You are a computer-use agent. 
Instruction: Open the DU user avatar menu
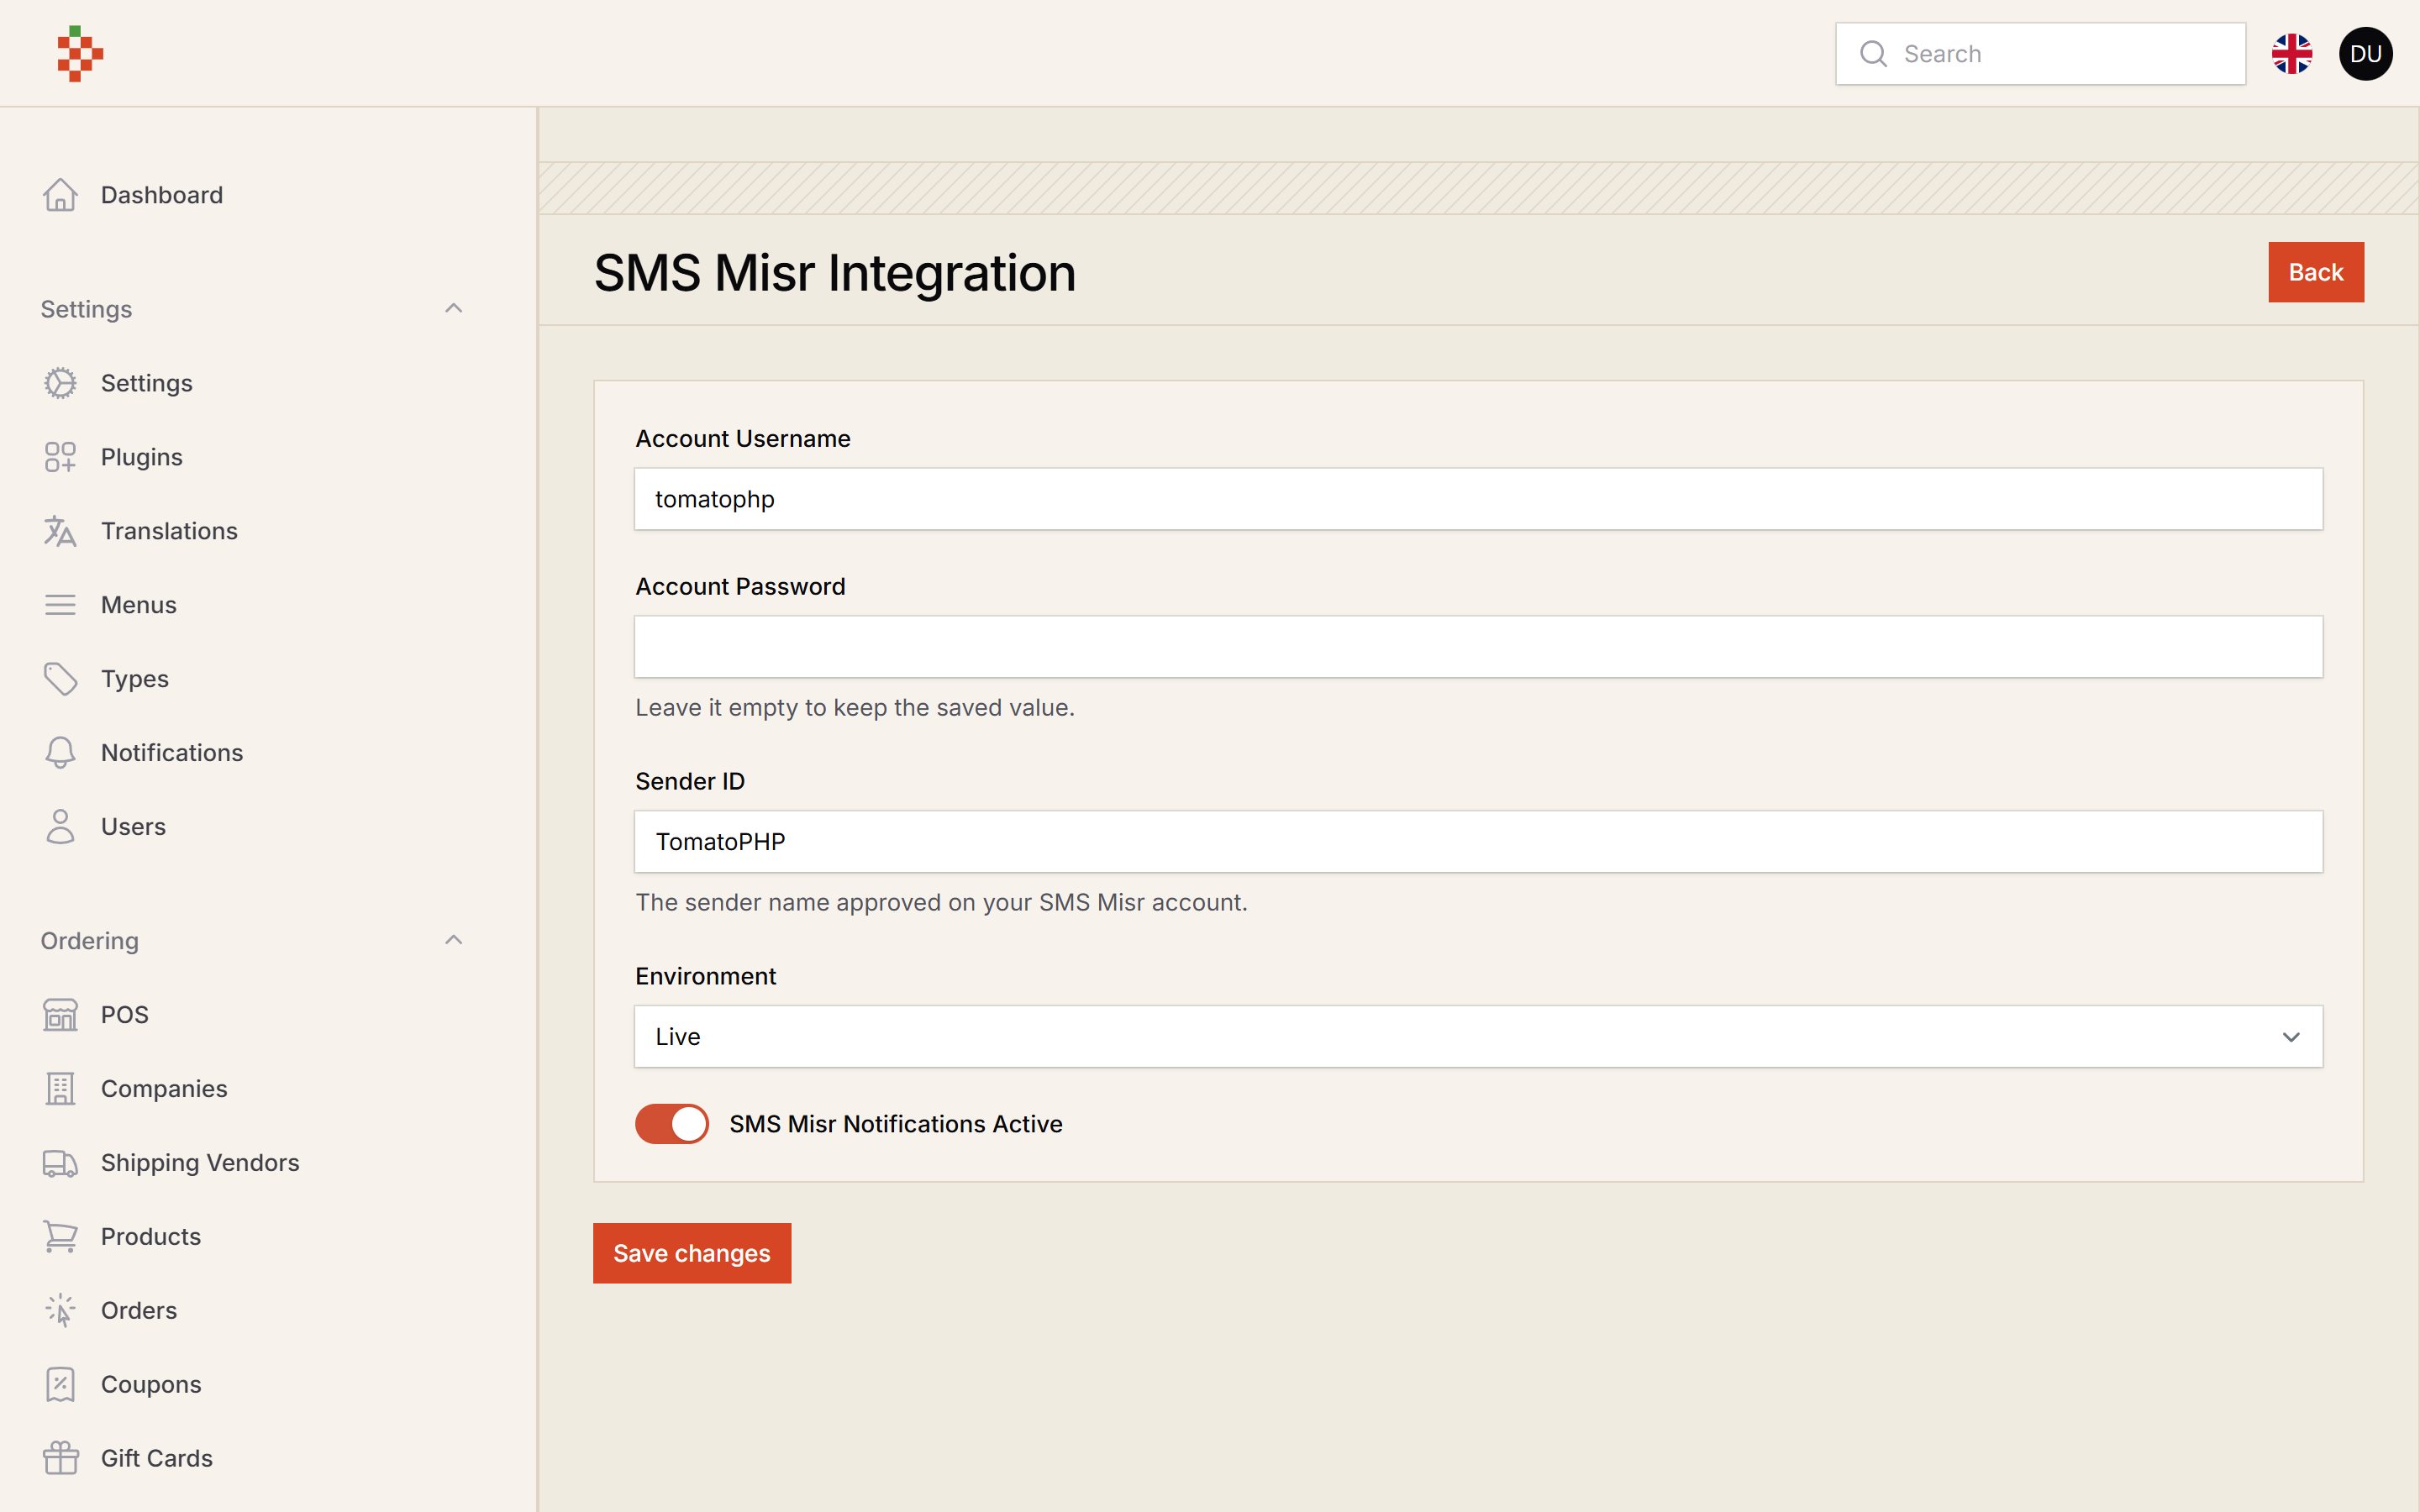click(2365, 54)
